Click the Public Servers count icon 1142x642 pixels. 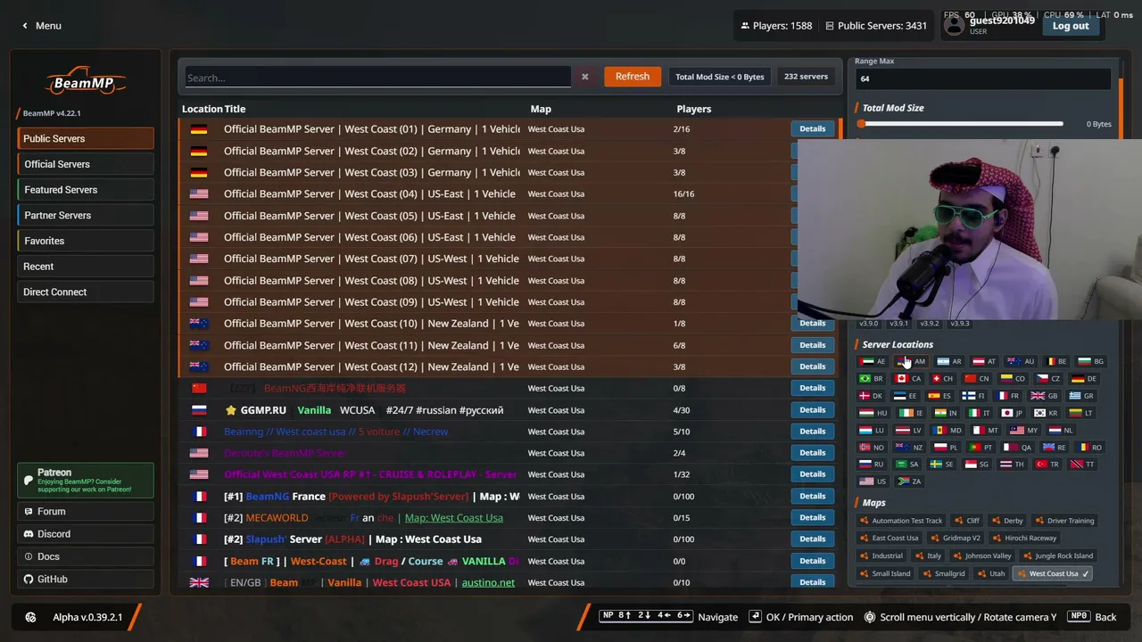pos(830,26)
